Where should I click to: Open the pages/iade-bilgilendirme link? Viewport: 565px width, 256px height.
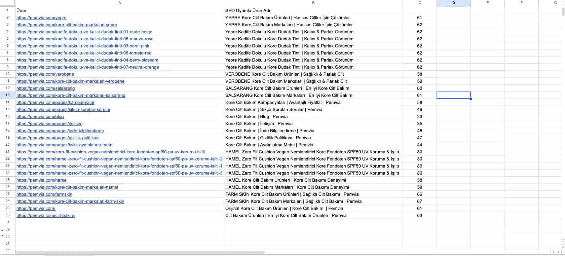[60, 131]
